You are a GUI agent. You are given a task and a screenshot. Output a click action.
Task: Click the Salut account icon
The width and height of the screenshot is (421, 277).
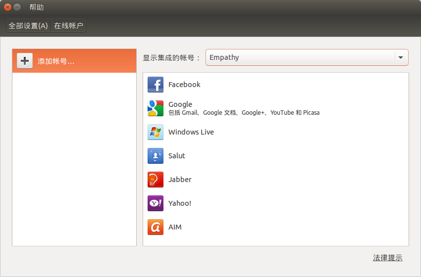(156, 156)
